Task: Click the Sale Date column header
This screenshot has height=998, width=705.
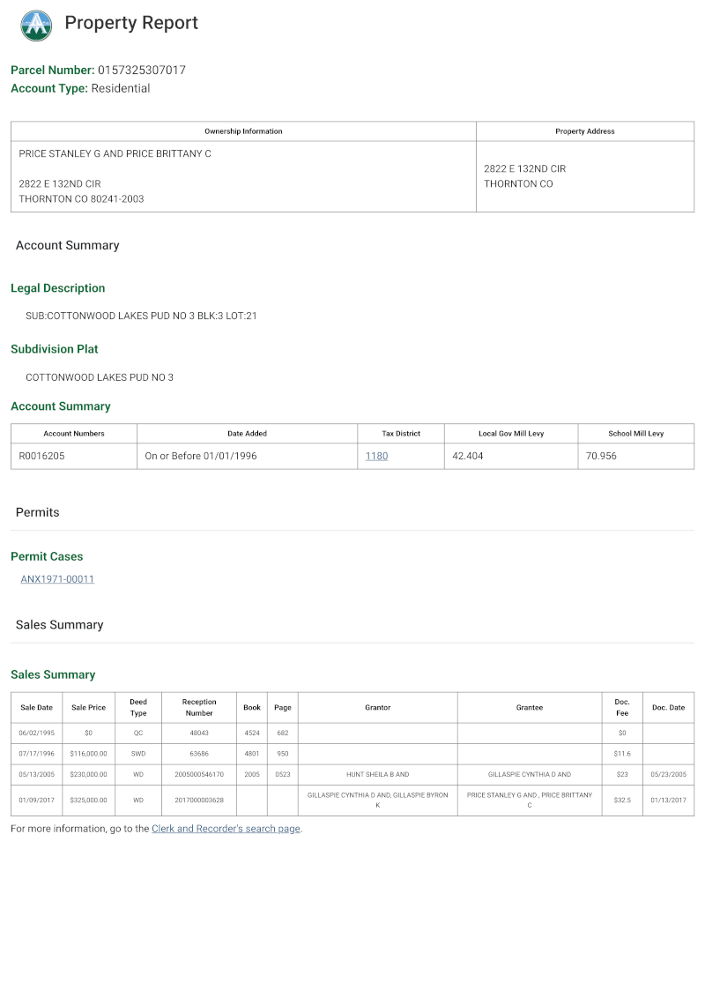Action: point(36,708)
